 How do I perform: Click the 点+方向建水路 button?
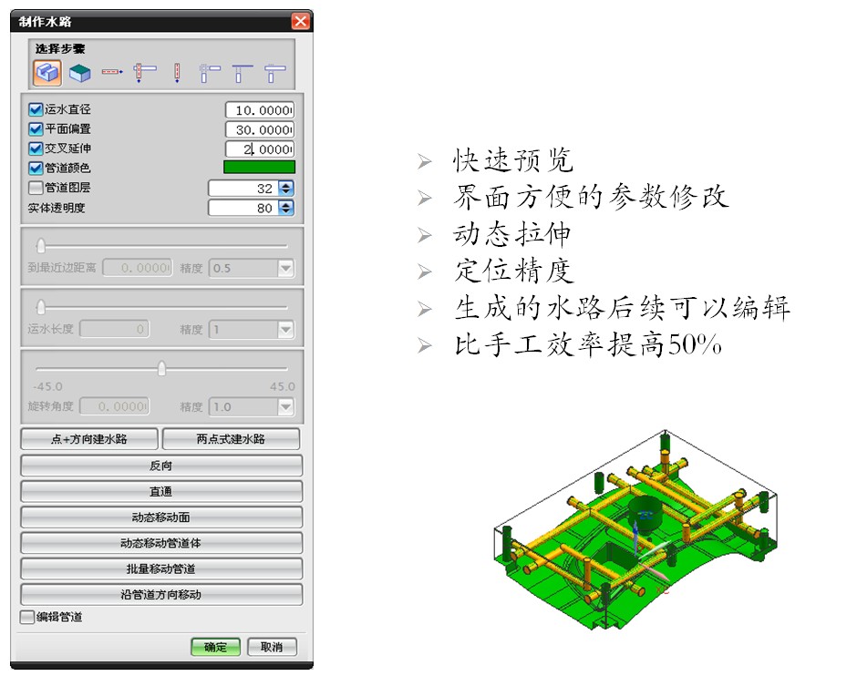point(88,439)
